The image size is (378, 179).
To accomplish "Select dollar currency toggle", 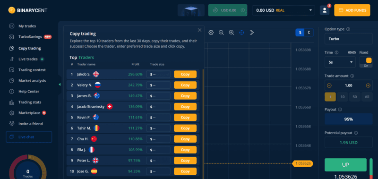I will [x=300, y=33].
